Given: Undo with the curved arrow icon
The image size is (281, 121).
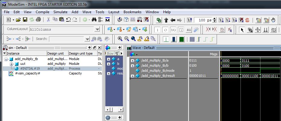Looking at the screenshot, I should [x=68, y=20].
